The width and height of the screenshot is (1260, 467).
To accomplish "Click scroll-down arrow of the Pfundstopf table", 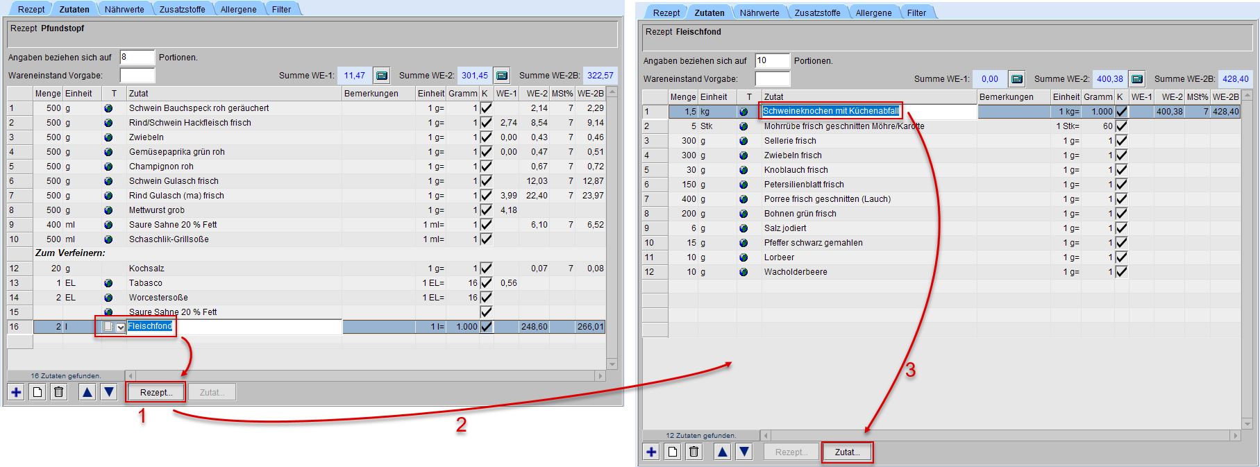I will pos(612,364).
